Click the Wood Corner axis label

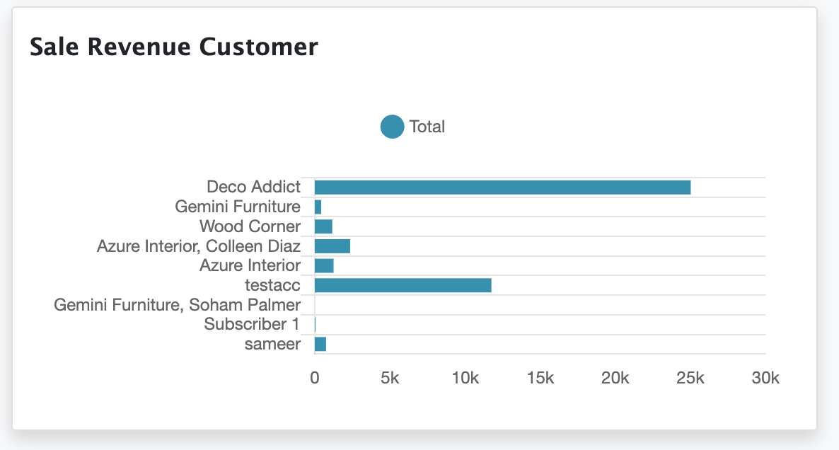click(x=250, y=226)
